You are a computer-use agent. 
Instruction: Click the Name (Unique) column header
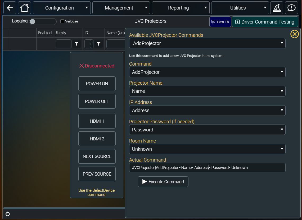coord(115,33)
